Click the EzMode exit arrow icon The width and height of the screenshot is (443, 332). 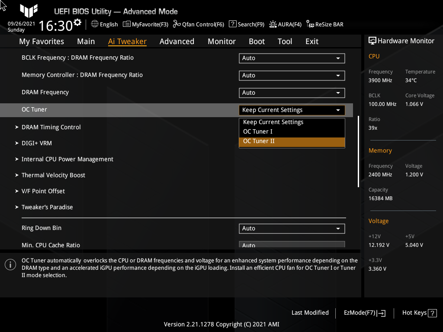[x=381, y=313]
